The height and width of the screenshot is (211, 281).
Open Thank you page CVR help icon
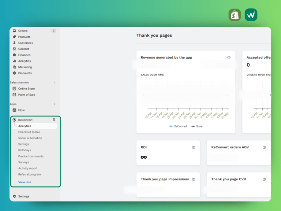(264, 179)
